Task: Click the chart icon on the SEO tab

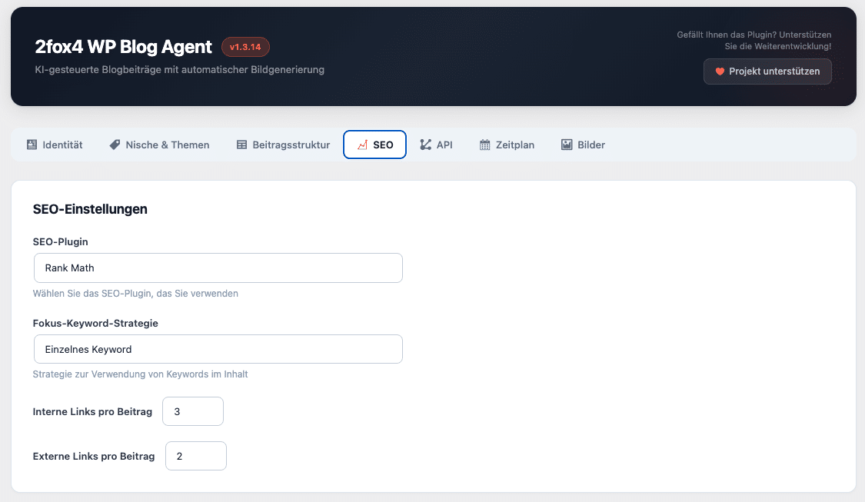Action: tap(361, 144)
